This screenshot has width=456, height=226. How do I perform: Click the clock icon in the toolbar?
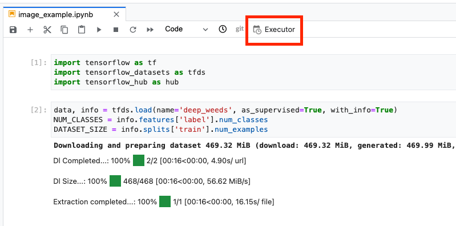point(223,29)
